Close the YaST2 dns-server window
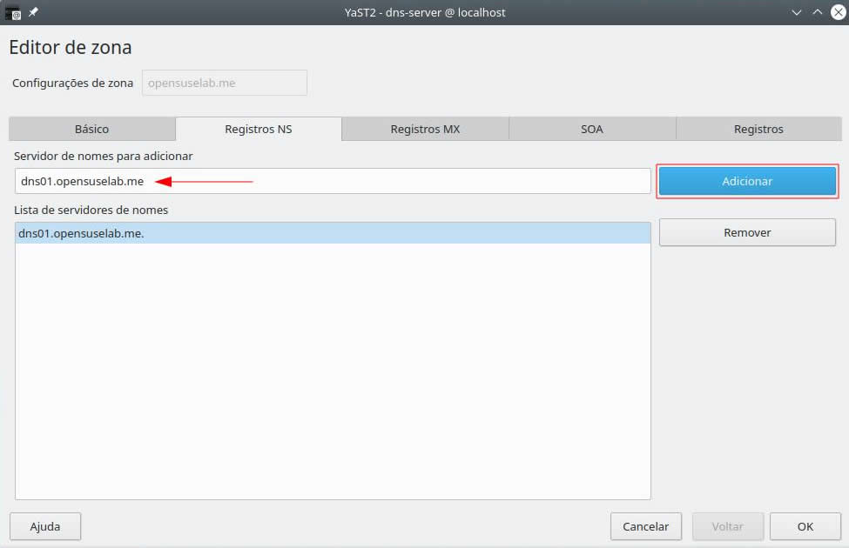 (x=838, y=12)
